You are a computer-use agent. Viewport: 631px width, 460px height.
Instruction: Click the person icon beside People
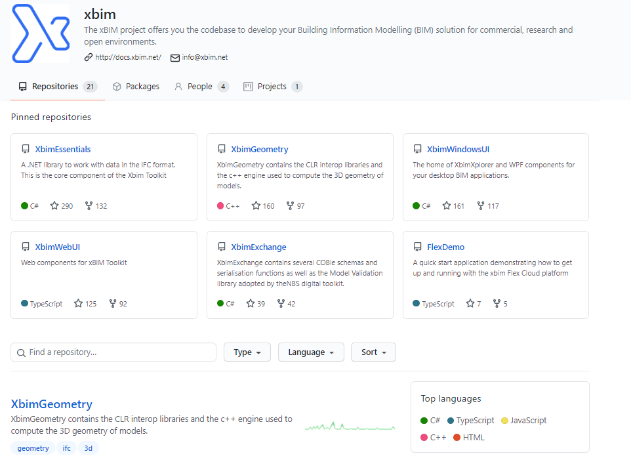pos(178,87)
